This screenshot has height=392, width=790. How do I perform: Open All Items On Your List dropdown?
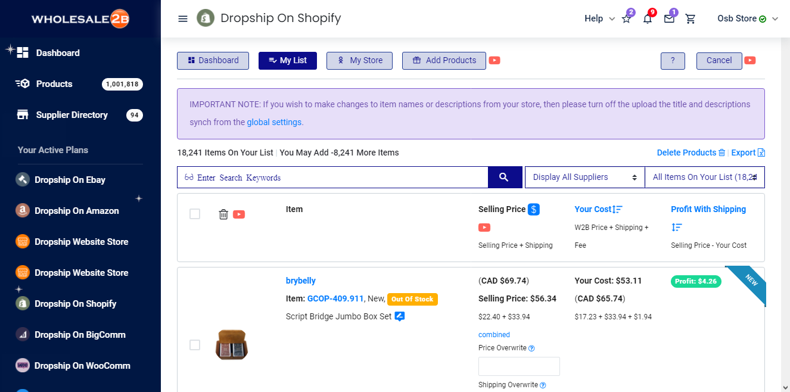pyautogui.click(x=705, y=177)
